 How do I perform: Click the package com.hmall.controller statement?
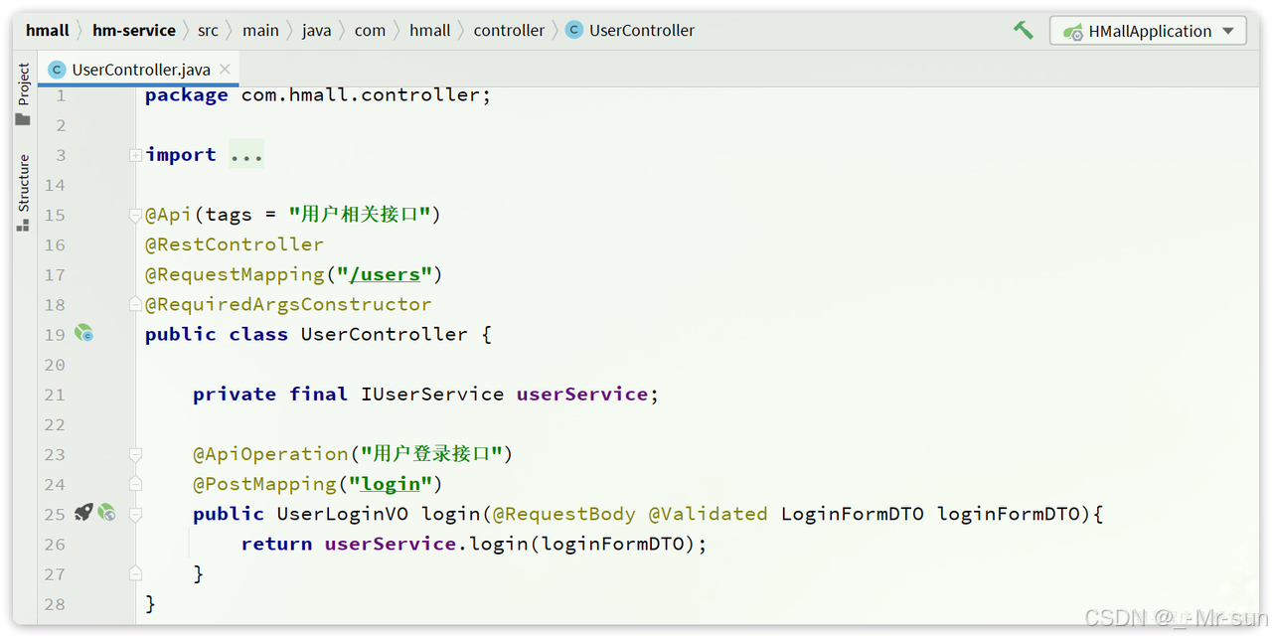click(318, 95)
